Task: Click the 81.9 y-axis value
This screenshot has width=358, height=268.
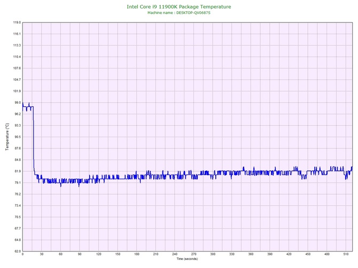Action: point(18,171)
